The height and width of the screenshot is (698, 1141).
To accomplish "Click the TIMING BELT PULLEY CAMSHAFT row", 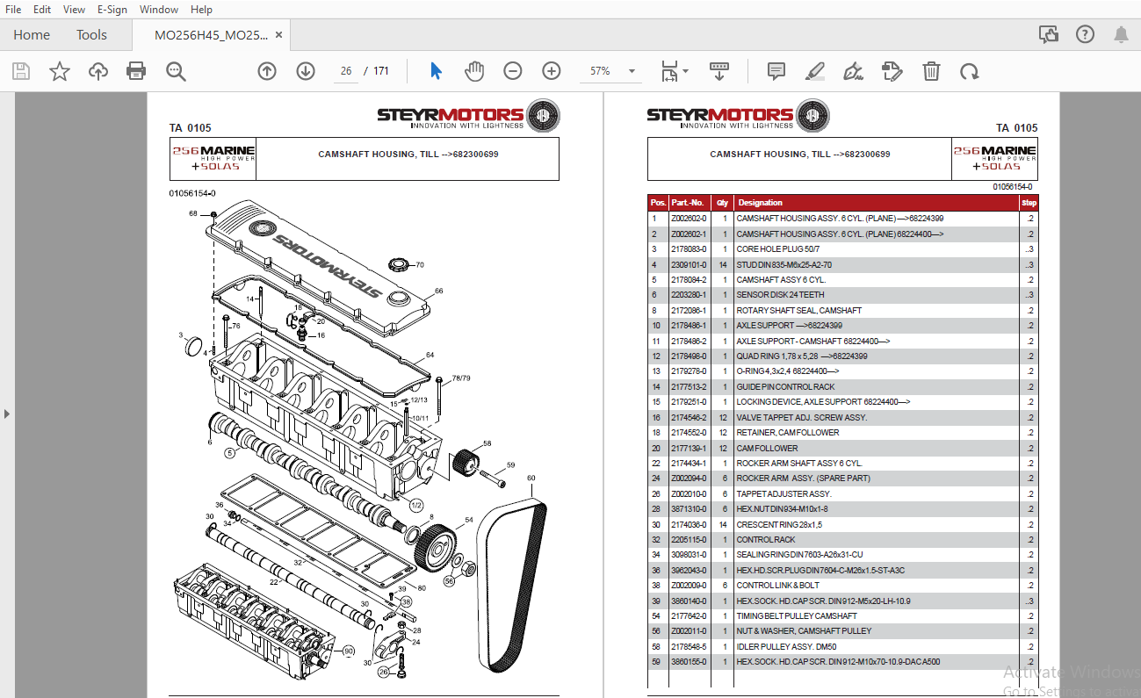I will point(843,616).
